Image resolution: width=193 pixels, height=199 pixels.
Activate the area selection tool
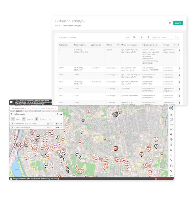click(171, 155)
